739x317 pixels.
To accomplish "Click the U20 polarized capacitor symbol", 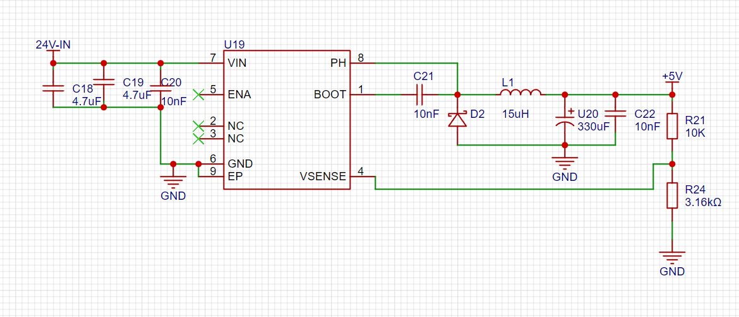I will (562, 120).
